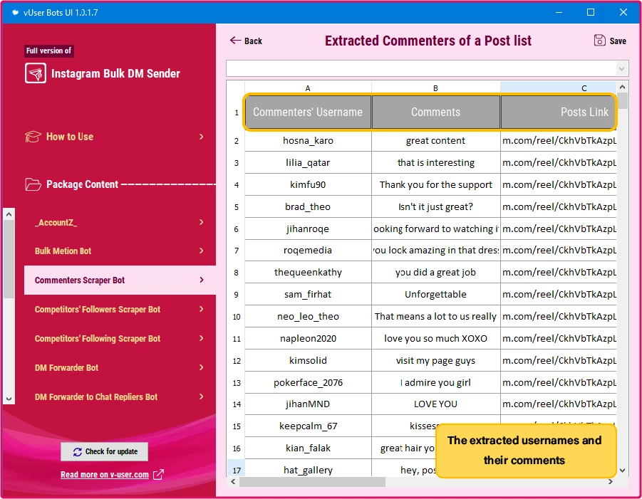The height and width of the screenshot is (499, 642).
Task: Click the 'visit my page guys' cell
Action: pos(435,361)
